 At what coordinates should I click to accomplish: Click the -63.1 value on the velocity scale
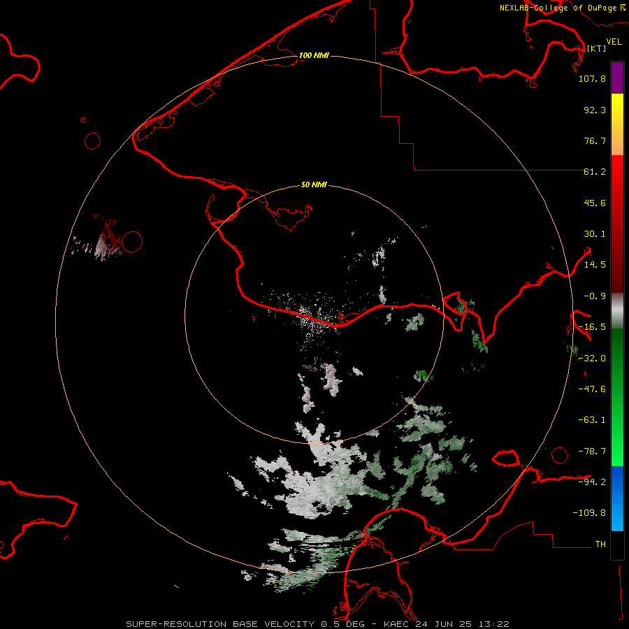592,420
